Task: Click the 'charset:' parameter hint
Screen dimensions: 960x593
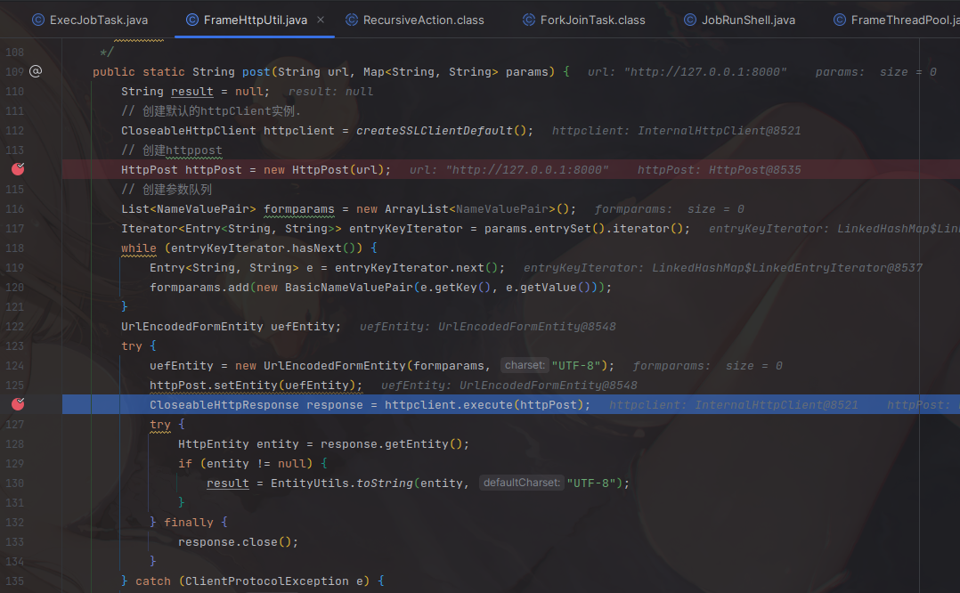Action: [525, 365]
